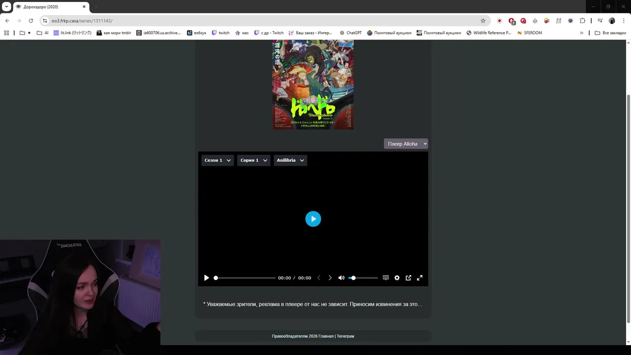Open the Anilibria voice-over dropdown
Image resolution: width=631 pixels, height=355 pixels.
coord(290,160)
